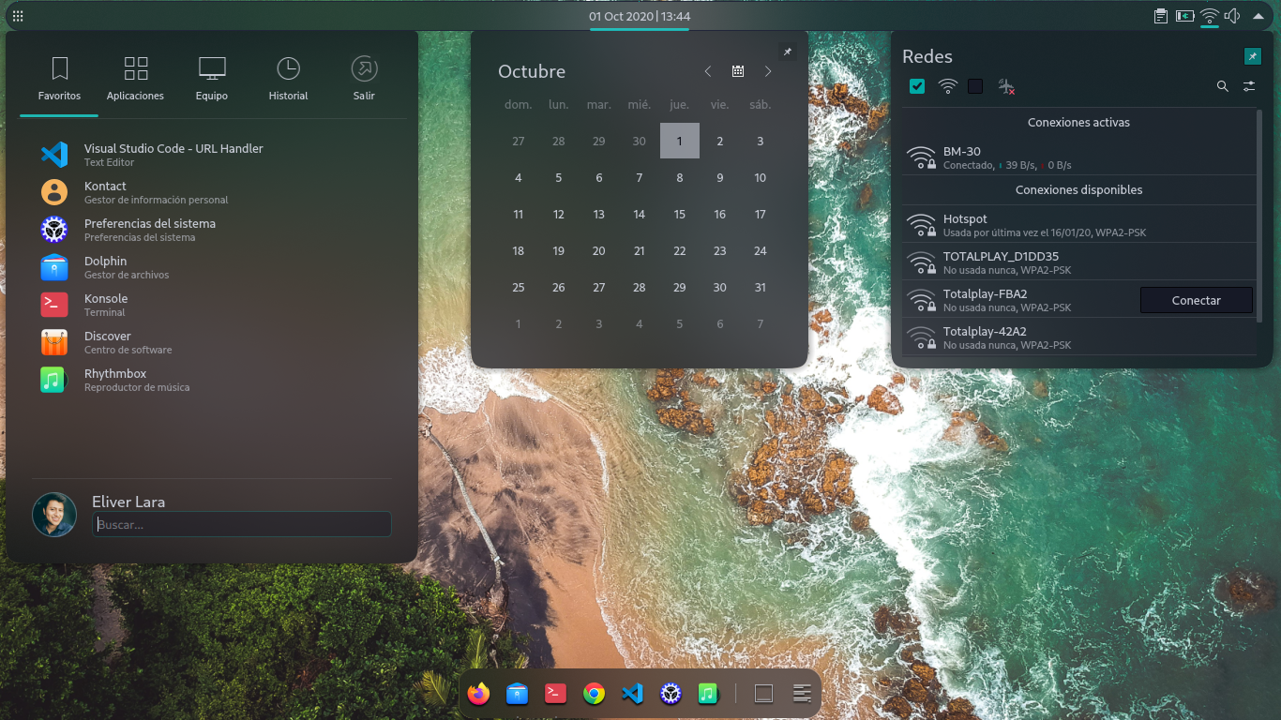Viewport: 1281px width, 720px height.
Task: Open system settings gear in the dock
Action: pyautogui.click(x=671, y=694)
